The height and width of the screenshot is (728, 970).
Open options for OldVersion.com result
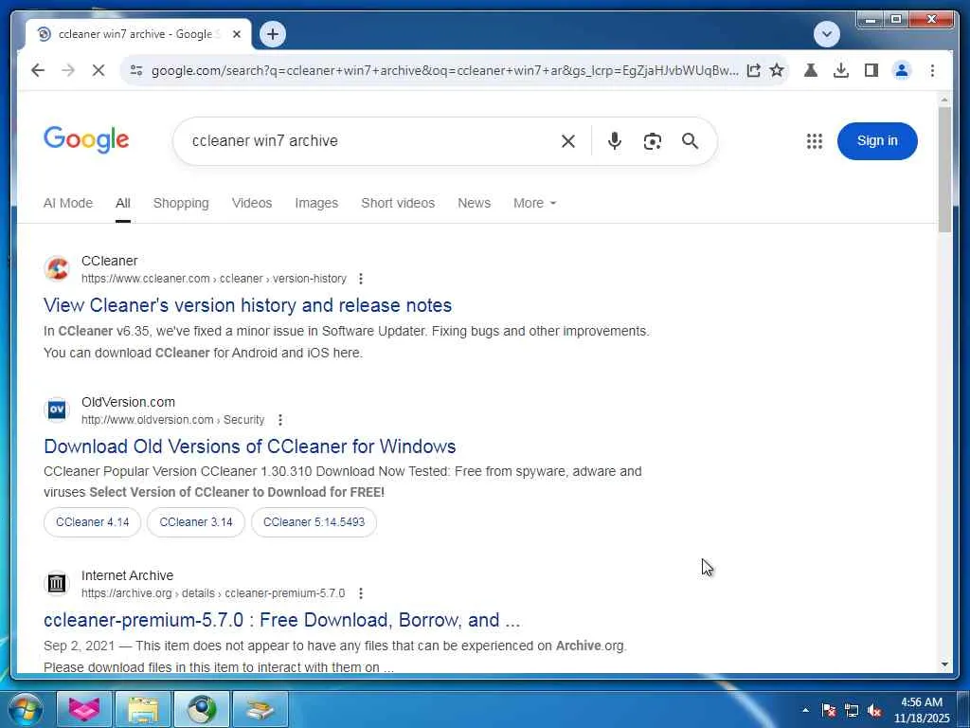tap(280, 420)
